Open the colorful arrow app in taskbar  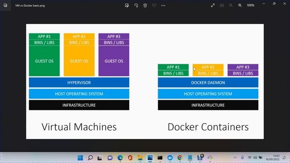tap(210, 158)
